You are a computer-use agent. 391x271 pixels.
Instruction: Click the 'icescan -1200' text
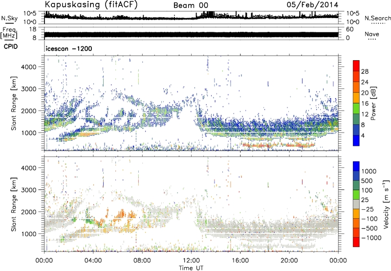[x=69, y=48]
